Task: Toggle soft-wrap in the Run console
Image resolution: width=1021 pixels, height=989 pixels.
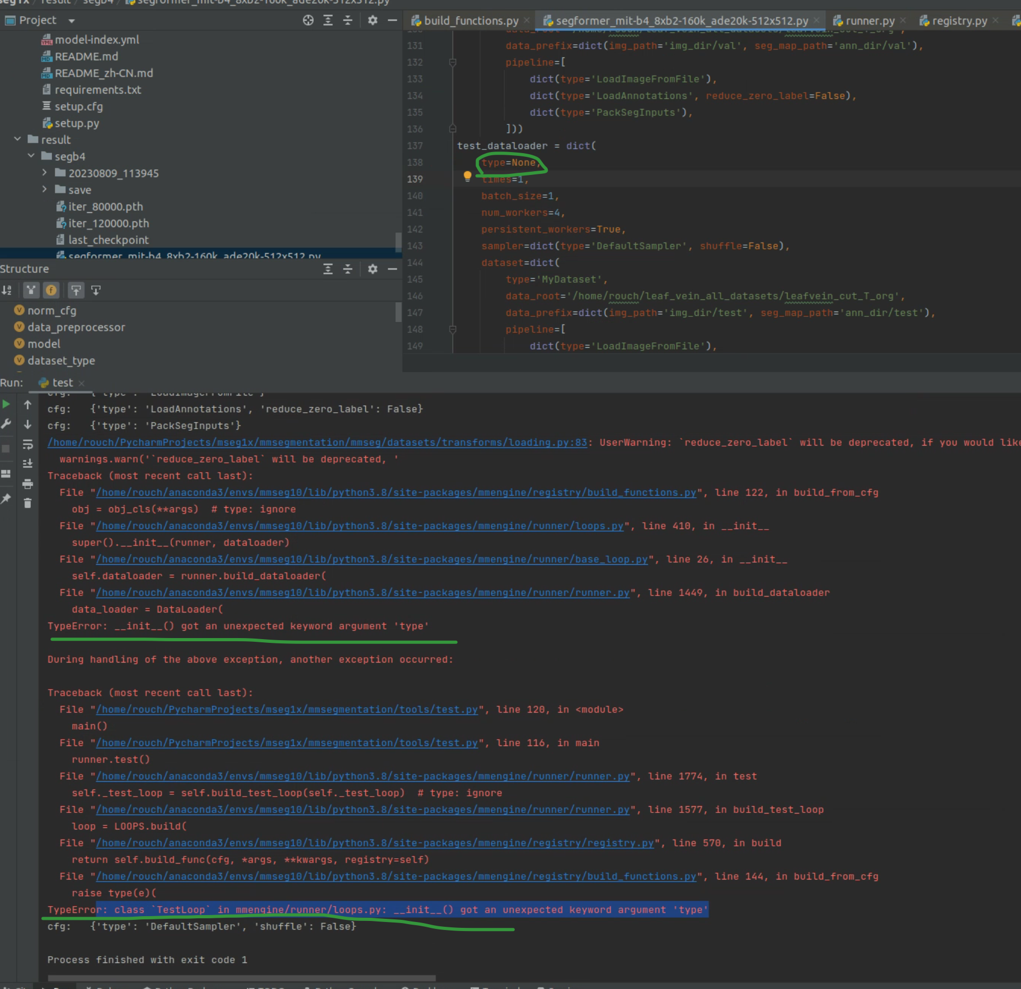Action: coord(28,445)
